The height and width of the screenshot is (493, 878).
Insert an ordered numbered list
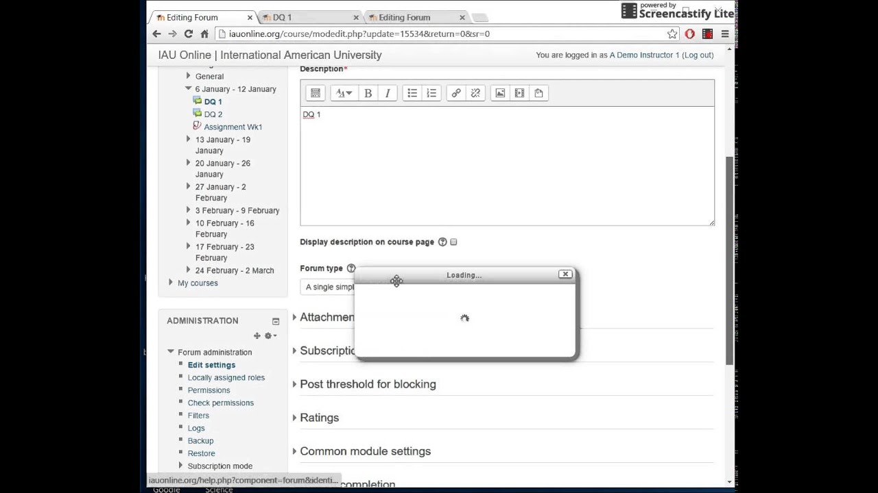[431, 93]
